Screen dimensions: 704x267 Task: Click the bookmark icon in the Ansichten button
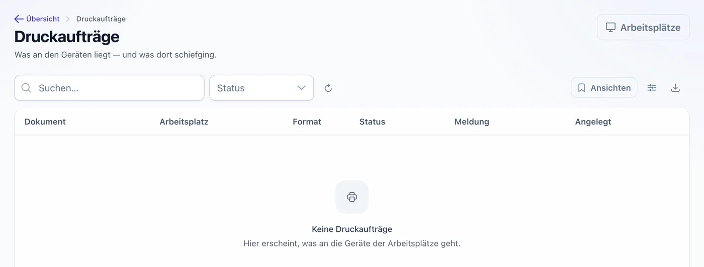581,88
